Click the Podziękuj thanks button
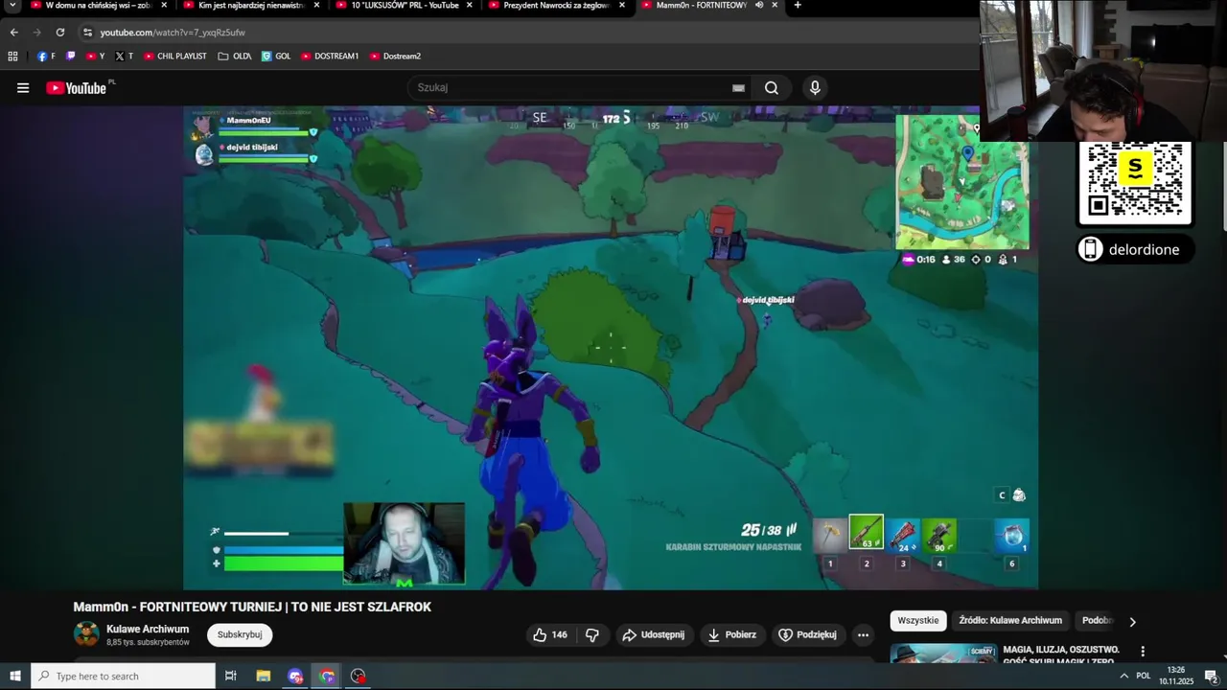Screen dimensions: 1227x690 click(808, 634)
